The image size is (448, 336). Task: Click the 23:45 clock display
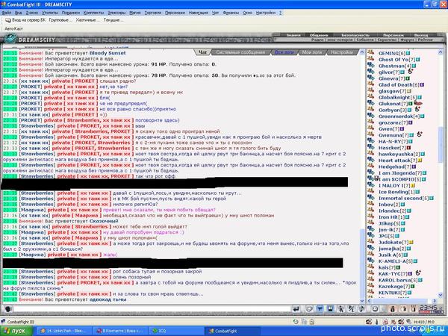click(x=429, y=308)
